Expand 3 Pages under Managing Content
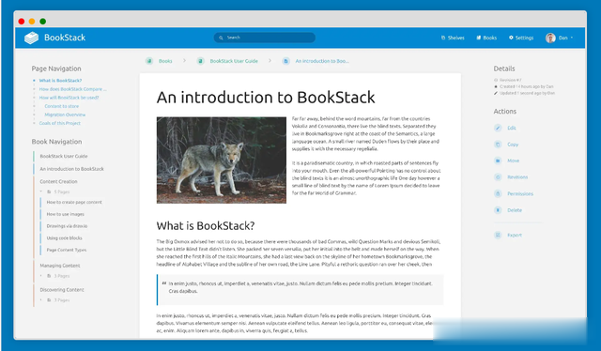The width and height of the screenshot is (601, 351). click(x=55, y=276)
